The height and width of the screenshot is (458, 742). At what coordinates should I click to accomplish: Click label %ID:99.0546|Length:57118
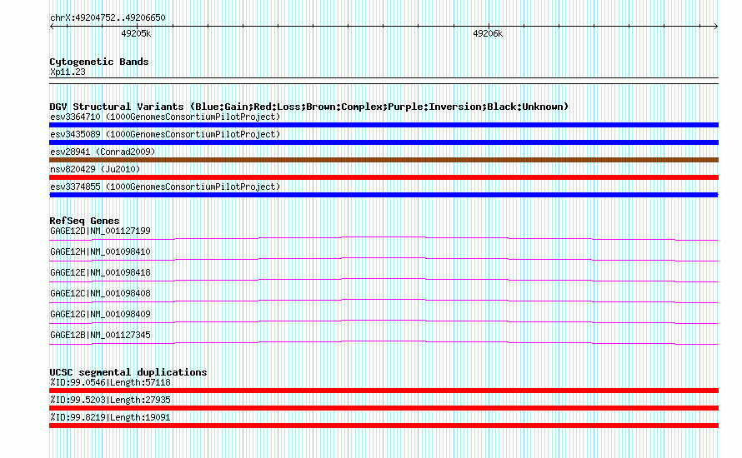point(110,382)
